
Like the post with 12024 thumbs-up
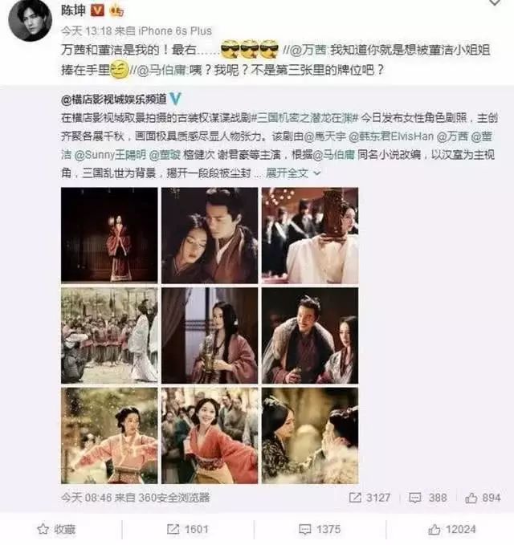tap(451, 530)
